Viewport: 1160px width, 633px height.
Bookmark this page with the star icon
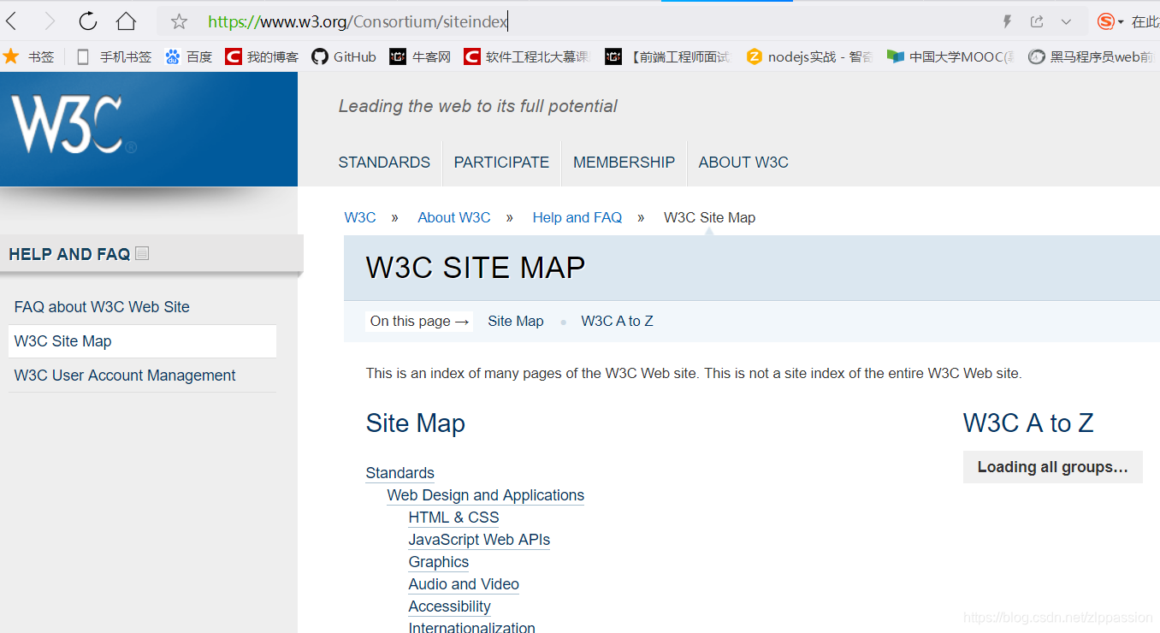[179, 21]
